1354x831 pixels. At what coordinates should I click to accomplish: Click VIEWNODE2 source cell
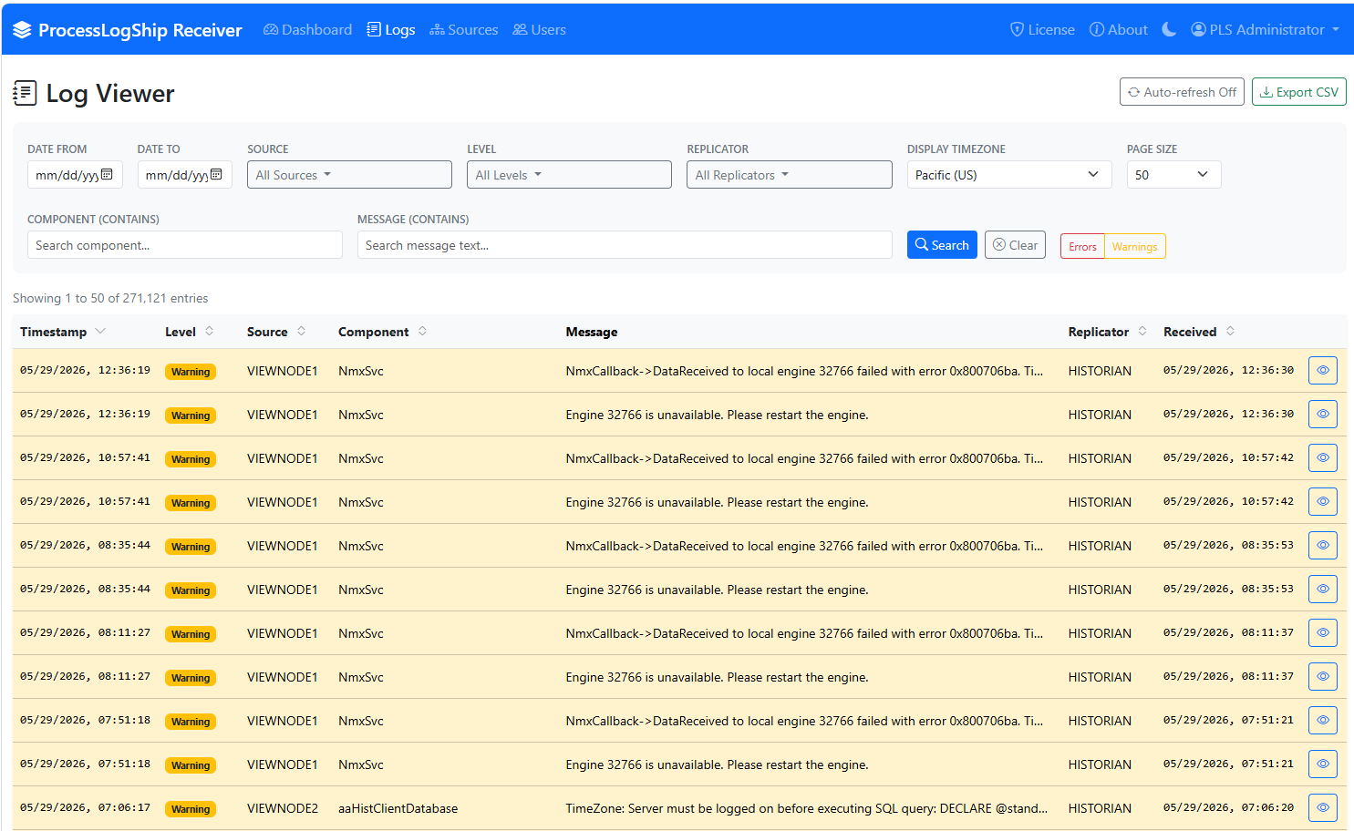(283, 808)
